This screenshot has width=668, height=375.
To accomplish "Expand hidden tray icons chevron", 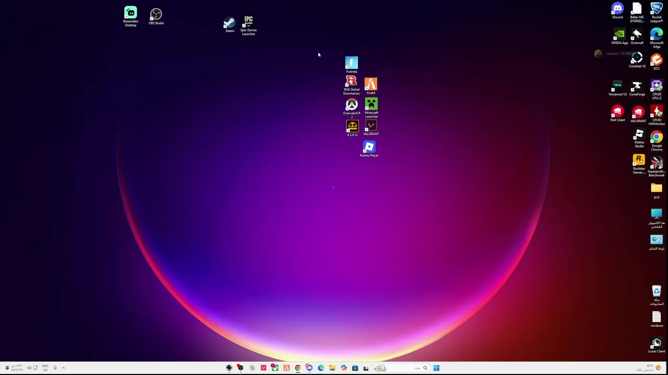I will [63, 368].
